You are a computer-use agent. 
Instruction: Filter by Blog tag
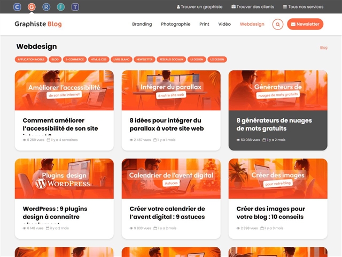pos(55,59)
